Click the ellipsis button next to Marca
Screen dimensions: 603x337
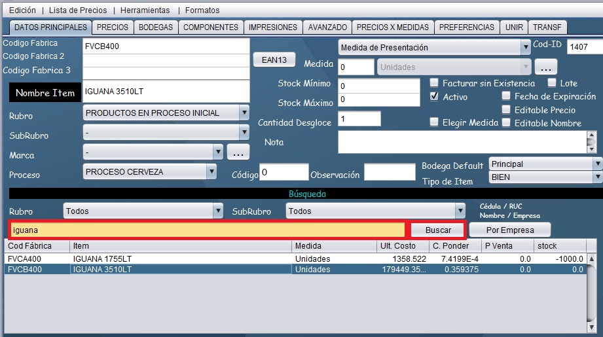[238, 152]
